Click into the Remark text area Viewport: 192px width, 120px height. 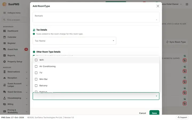click(x=96, y=17)
